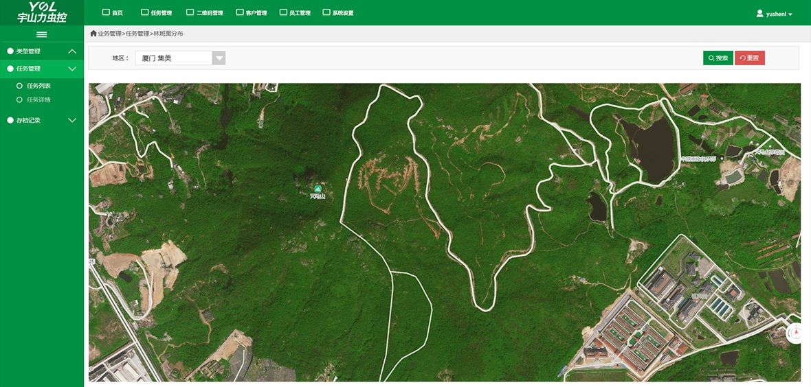Click the YSL 宇山力虫控 logo

tap(42, 12)
